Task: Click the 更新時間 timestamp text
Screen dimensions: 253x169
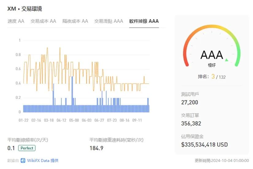Action: (x=222, y=161)
